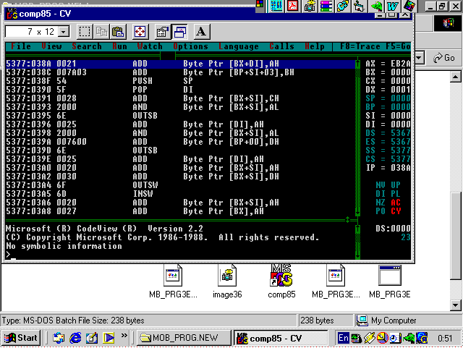Click the OUTSW instruction line
Viewport: 463px width, 348px height.
(x=180, y=185)
